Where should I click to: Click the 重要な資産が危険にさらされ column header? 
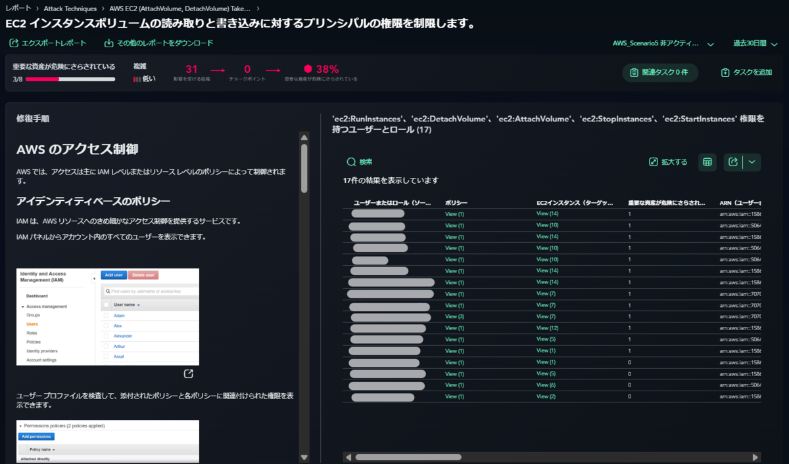(x=667, y=203)
